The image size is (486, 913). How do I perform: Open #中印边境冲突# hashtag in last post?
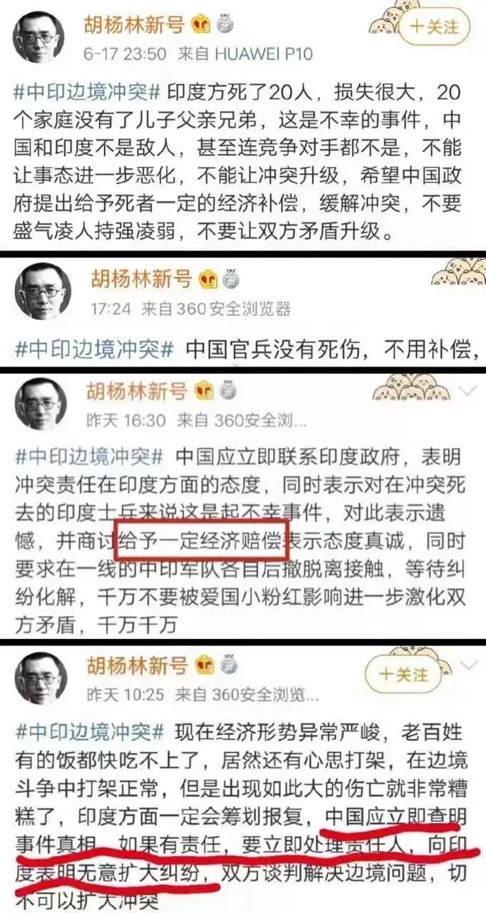click(89, 732)
